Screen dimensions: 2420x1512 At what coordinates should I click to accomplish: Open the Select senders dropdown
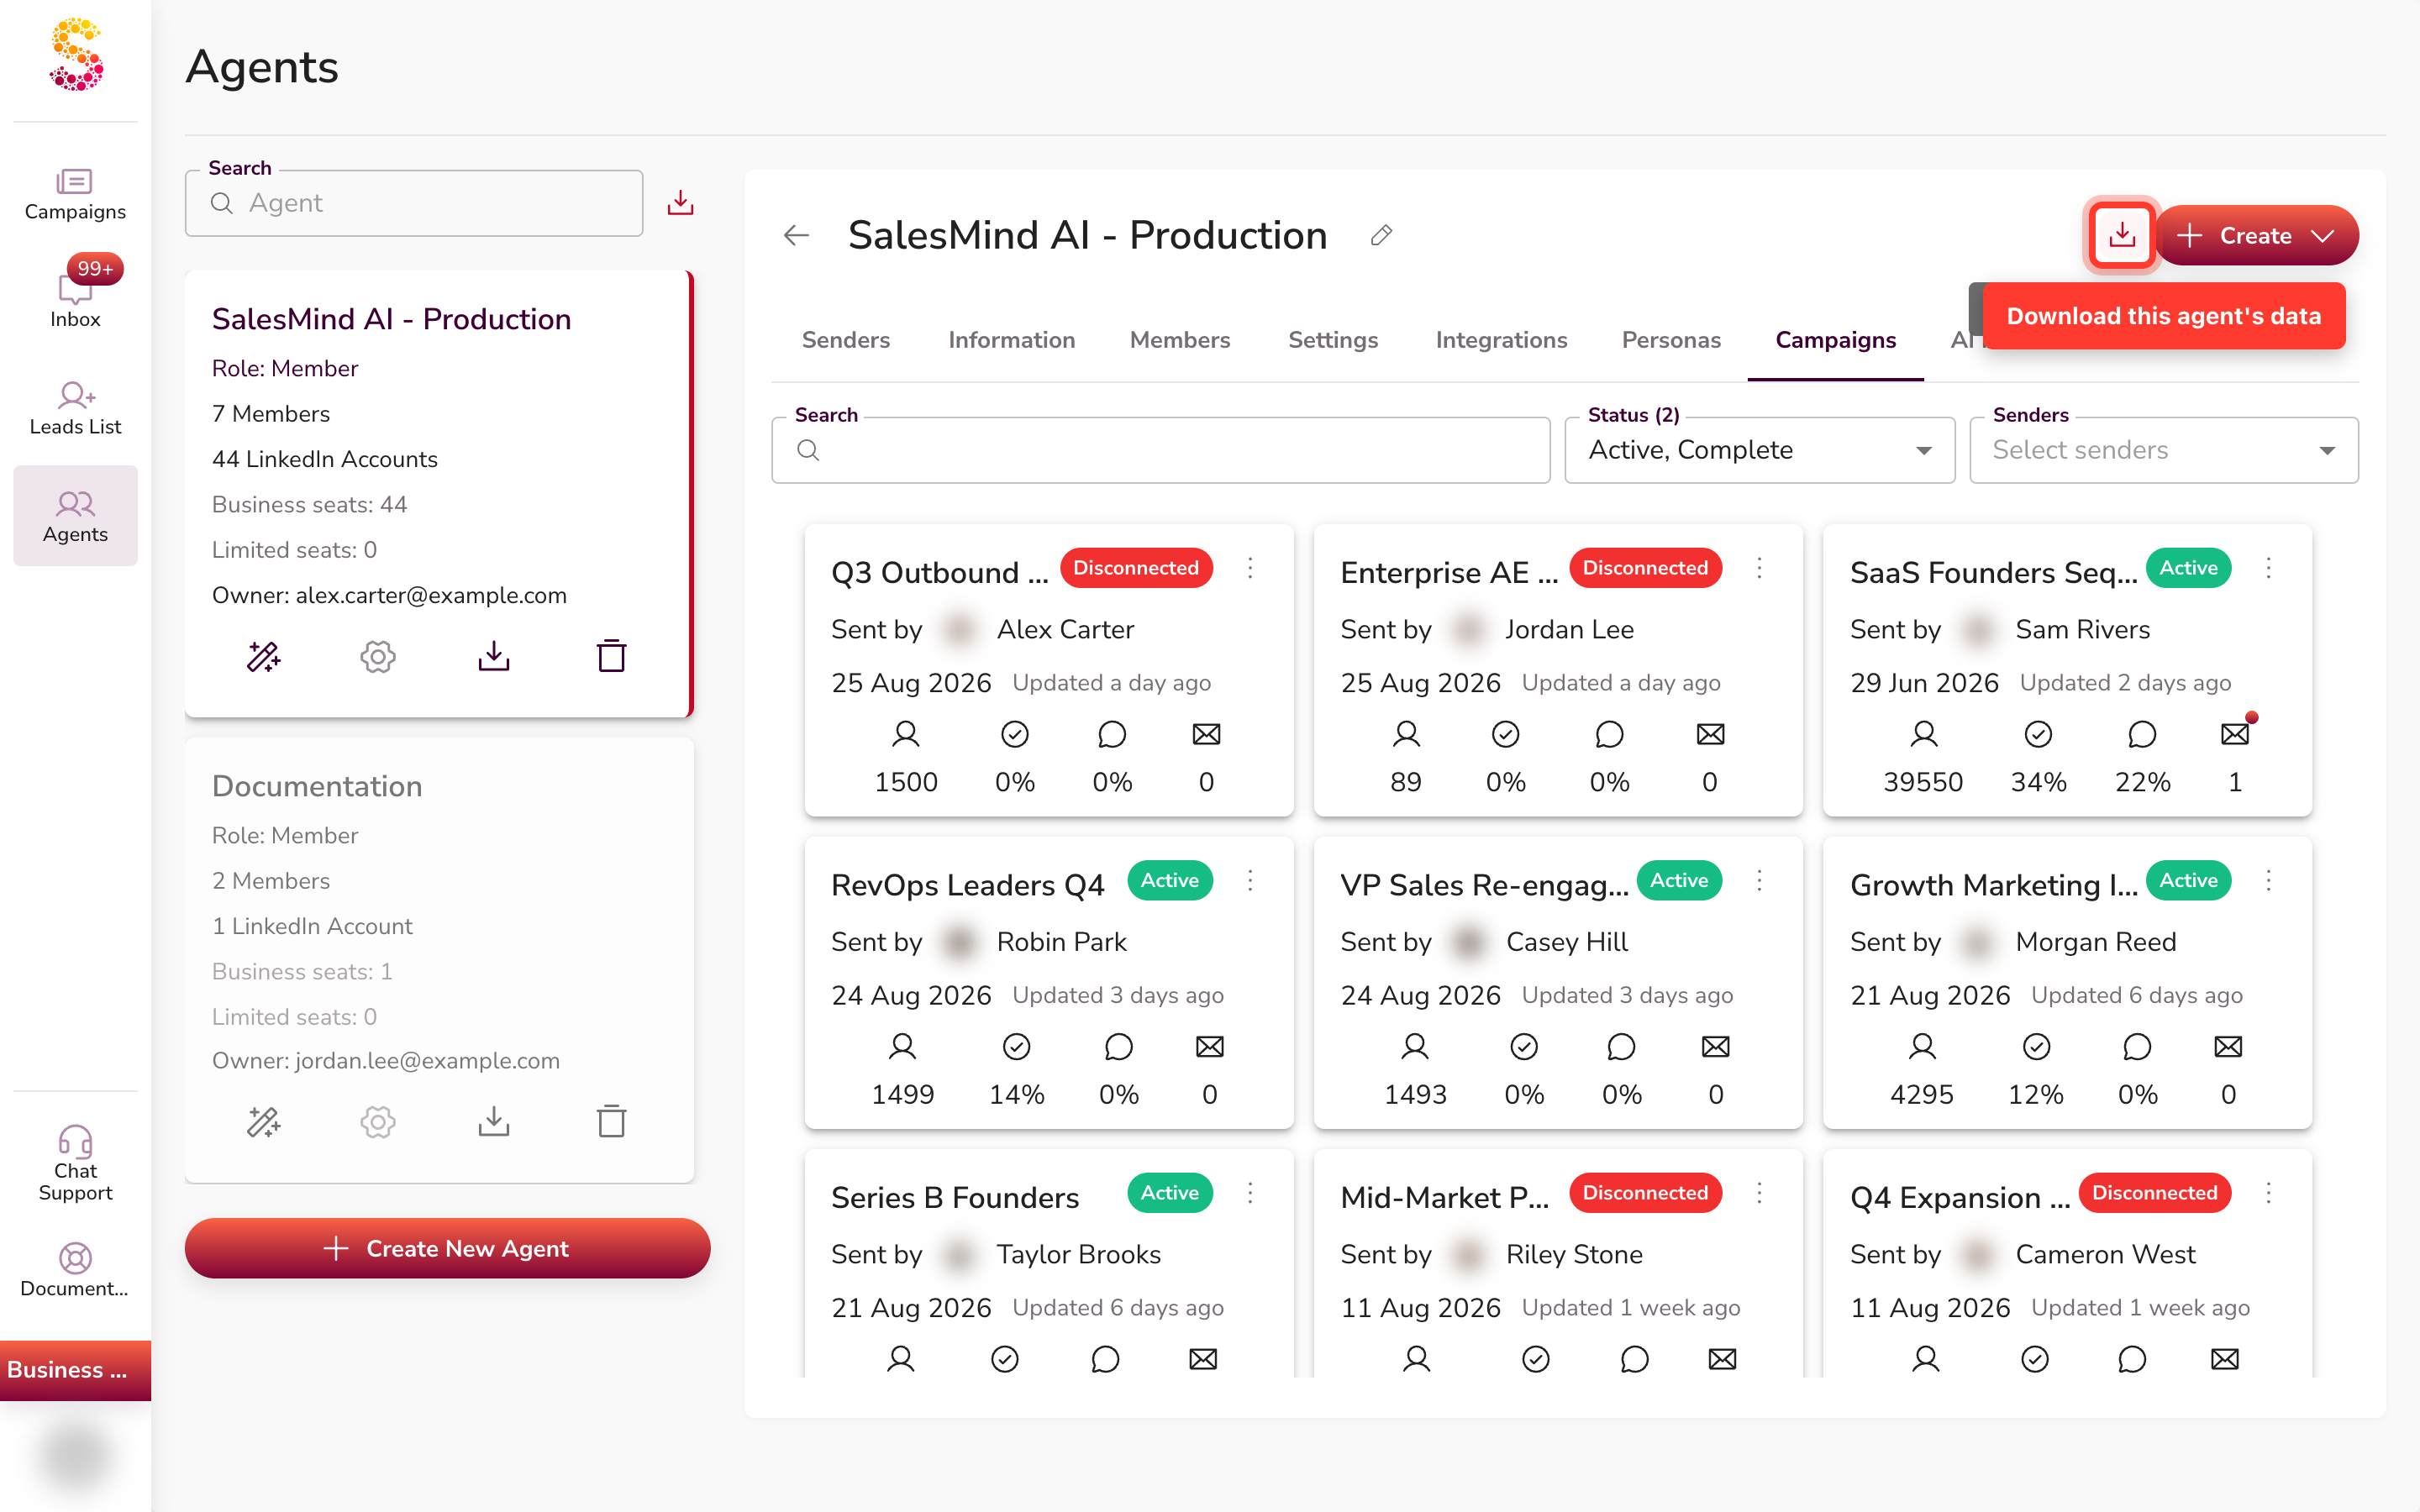point(2164,450)
